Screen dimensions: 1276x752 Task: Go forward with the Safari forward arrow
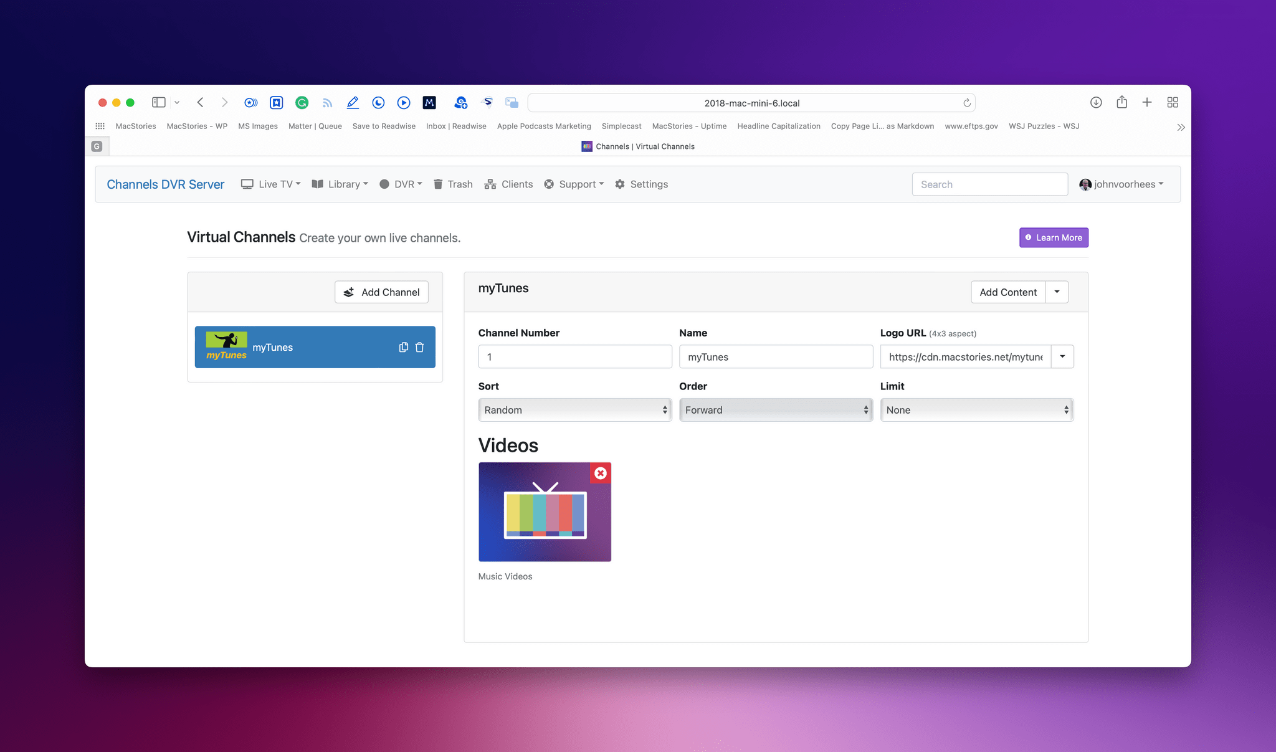224,102
